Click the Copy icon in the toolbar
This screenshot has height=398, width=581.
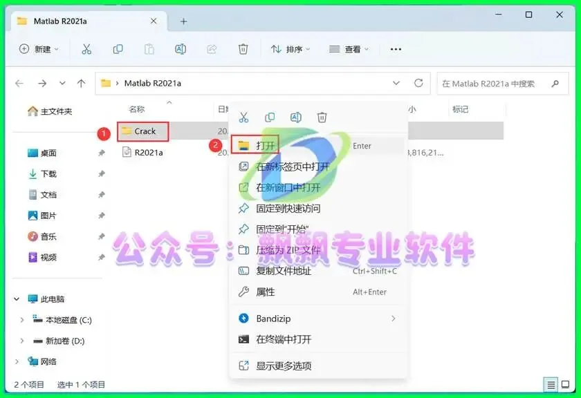click(118, 49)
